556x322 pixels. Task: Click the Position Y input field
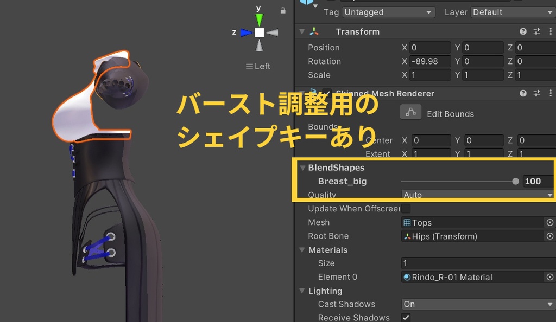[483, 47]
